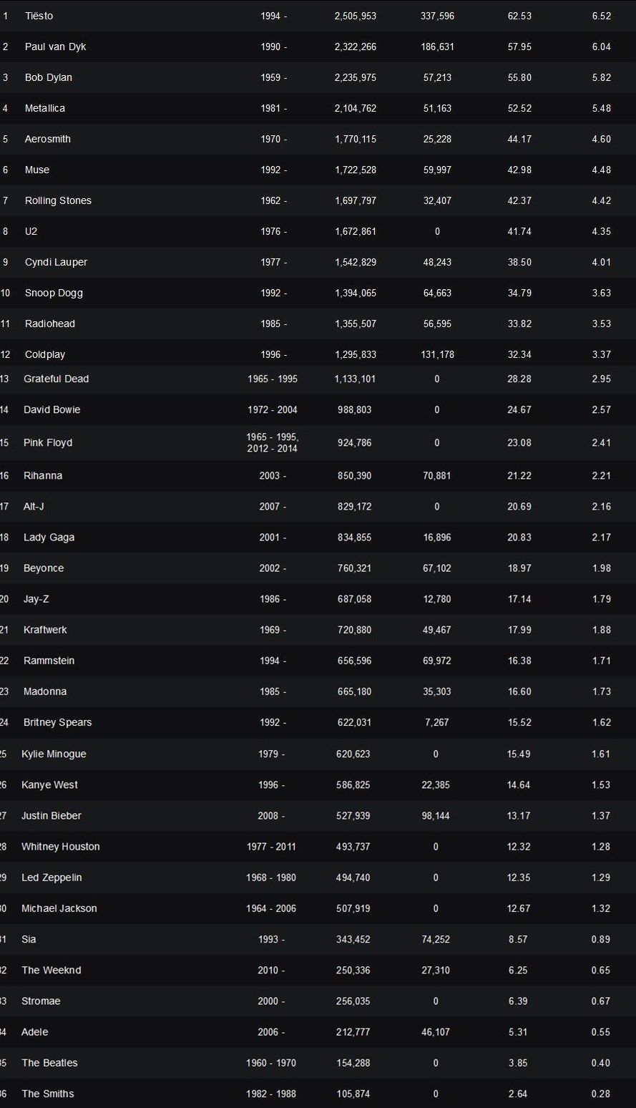The width and height of the screenshot is (636, 1108).
Task: Select Rolling Stones in the list
Action: 58,200
